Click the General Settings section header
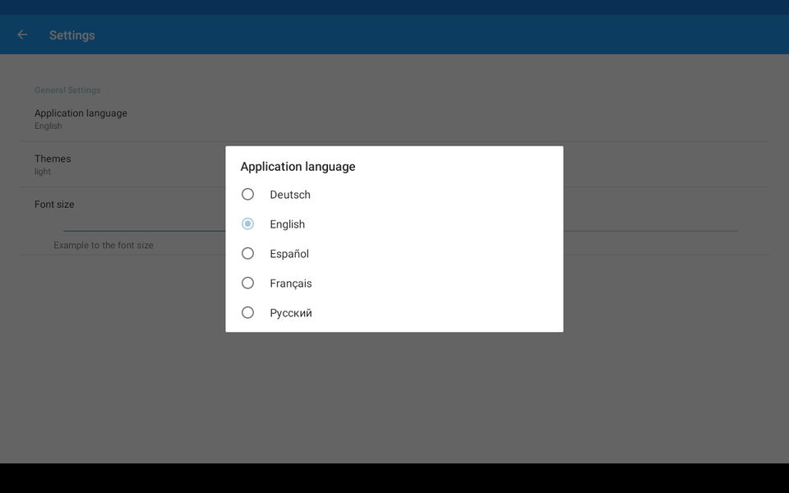This screenshot has height=493, width=789. tap(67, 90)
